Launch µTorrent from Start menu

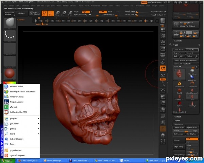click(22, 107)
